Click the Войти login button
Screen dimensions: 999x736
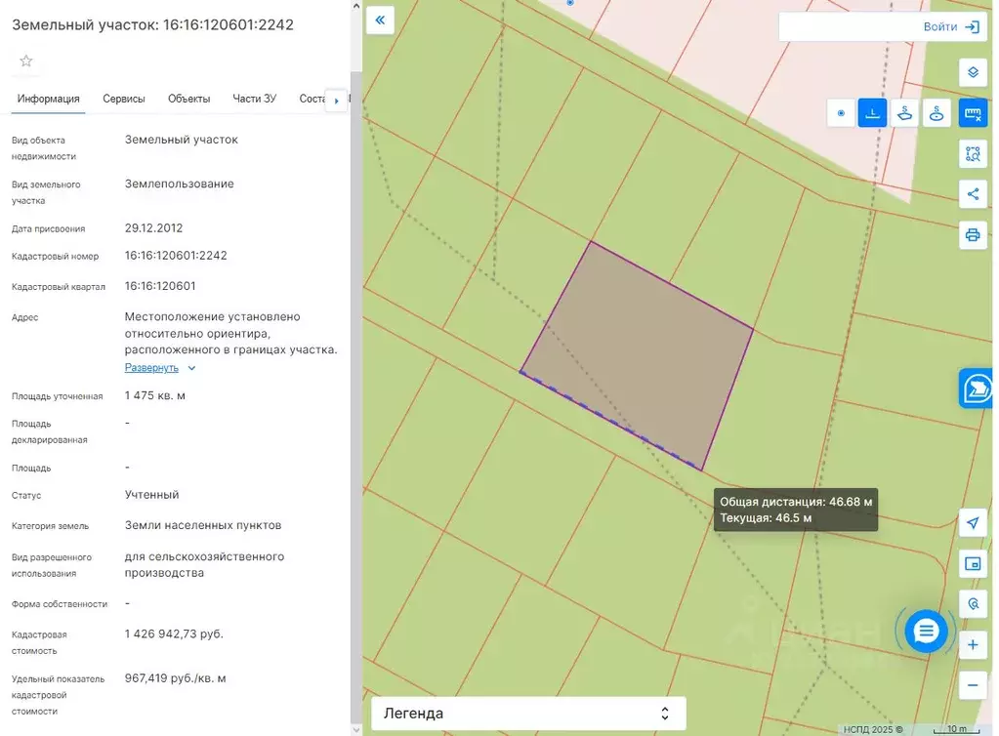[x=951, y=26]
